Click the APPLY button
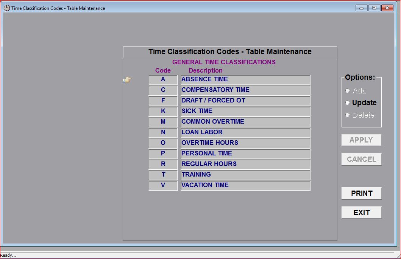Image resolution: width=401 pixels, height=259 pixels. (361, 140)
